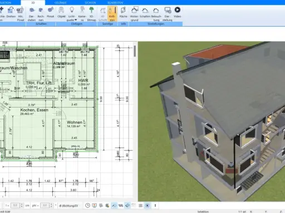Toggle the highlighted roof-angle snap icon
285x213 pixels.
(114, 205)
